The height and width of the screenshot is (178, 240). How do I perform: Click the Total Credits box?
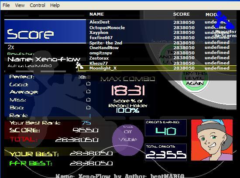166,152
